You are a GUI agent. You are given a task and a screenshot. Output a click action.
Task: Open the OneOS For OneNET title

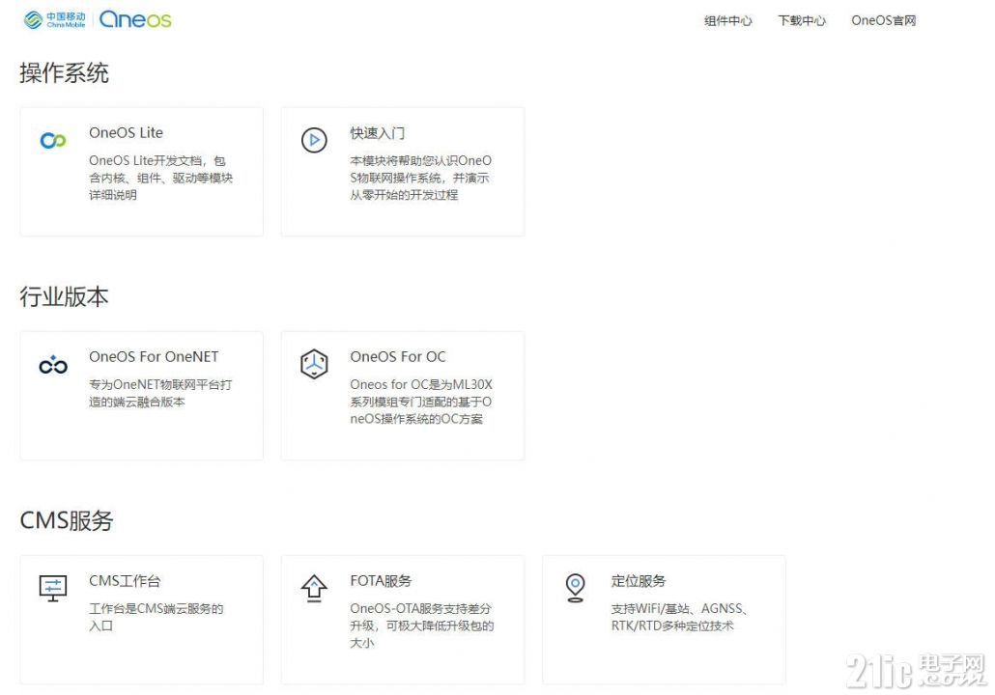154,357
